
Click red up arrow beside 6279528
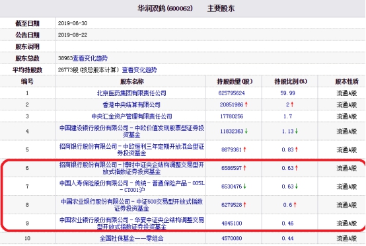[244, 205]
